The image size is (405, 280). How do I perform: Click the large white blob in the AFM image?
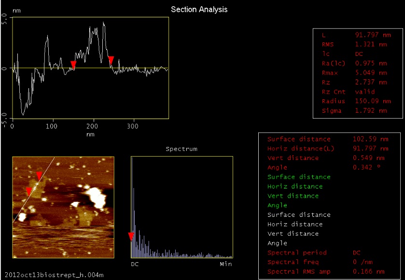click(x=97, y=196)
